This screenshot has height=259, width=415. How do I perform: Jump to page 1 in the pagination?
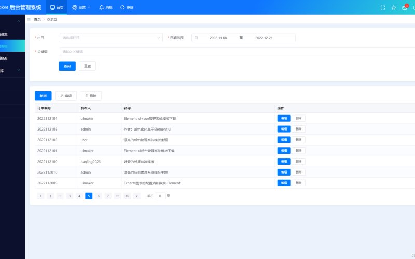point(50,196)
